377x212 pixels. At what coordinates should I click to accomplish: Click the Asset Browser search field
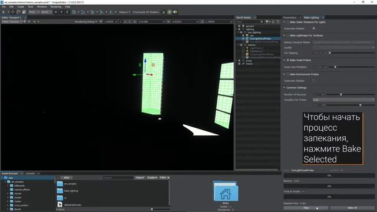(x=118, y=177)
